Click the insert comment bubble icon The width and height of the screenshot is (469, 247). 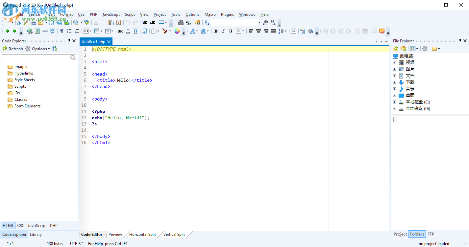[x=52, y=31]
